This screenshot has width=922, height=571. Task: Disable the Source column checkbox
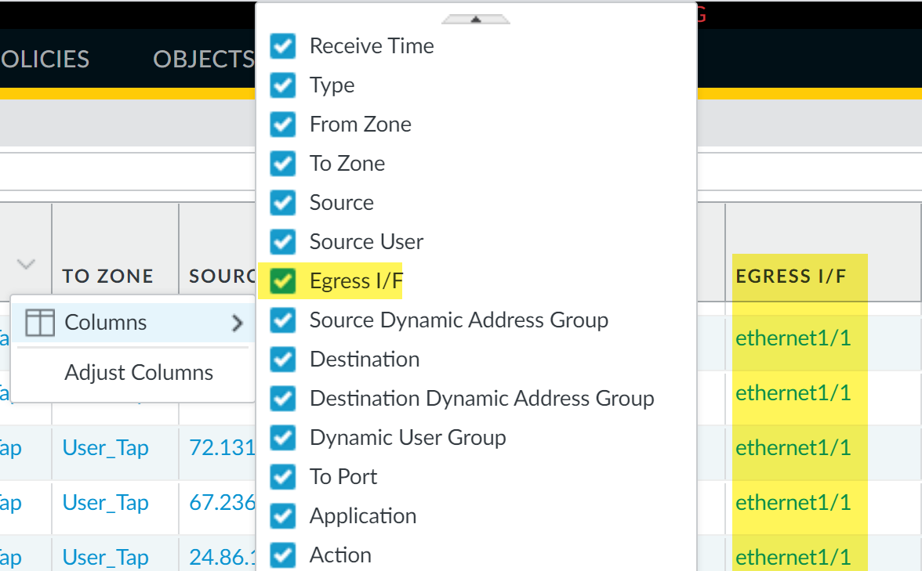tap(282, 202)
